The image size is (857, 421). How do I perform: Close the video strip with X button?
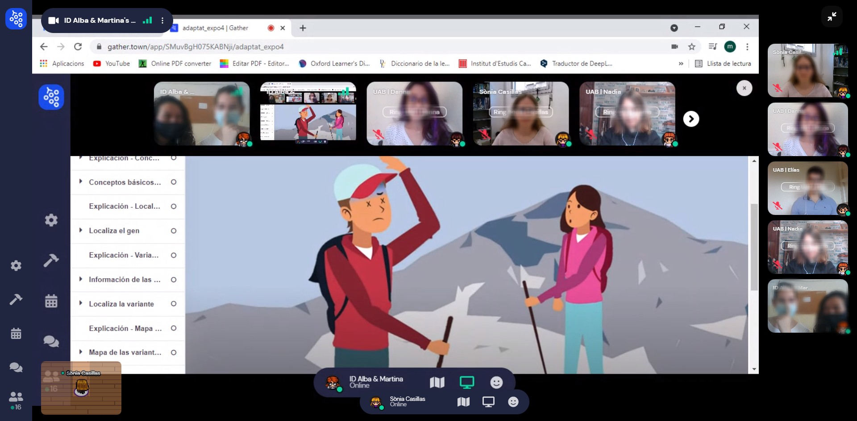[x=744, y=88]
